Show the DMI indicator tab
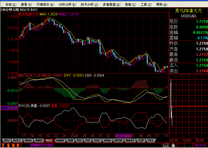 [x=70, y=140]
